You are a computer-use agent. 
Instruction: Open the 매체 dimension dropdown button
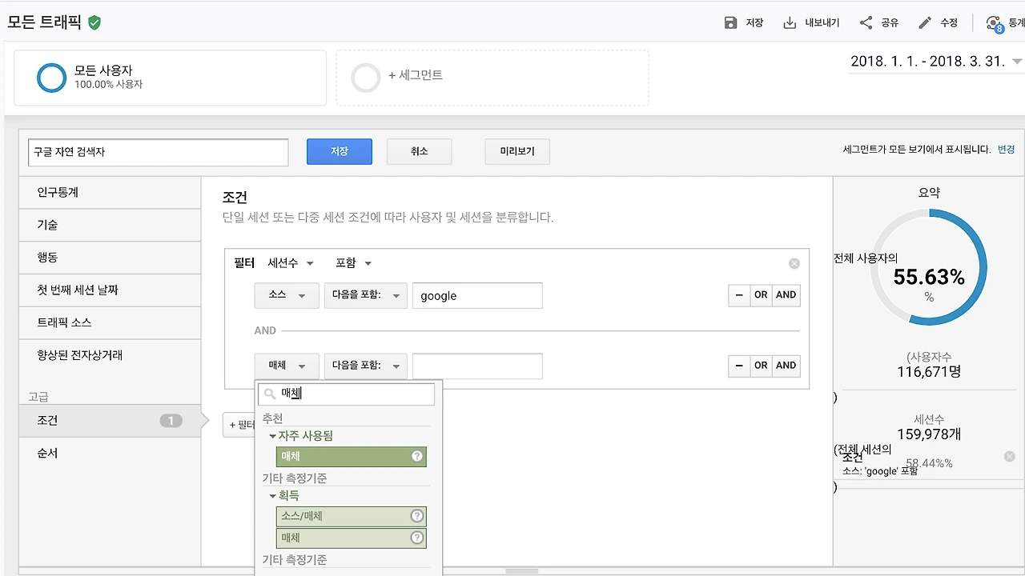[287, 366]
